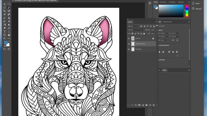
Task: Pick a hue on the rainbow slider
Action: [x=187, y=11]
